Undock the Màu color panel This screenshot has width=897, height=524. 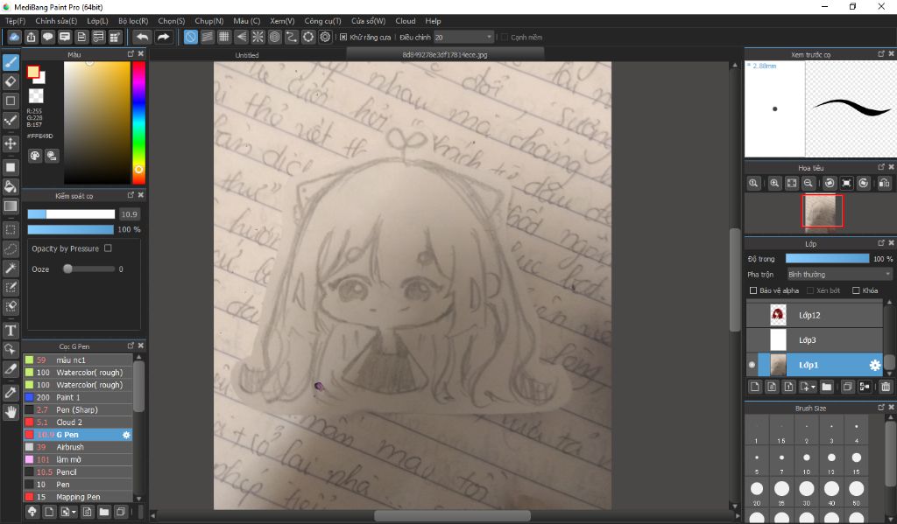pos(131,53)
